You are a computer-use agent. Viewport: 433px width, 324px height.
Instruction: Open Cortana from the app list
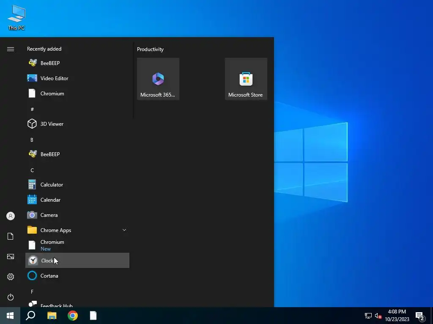[x=77, y=275]
